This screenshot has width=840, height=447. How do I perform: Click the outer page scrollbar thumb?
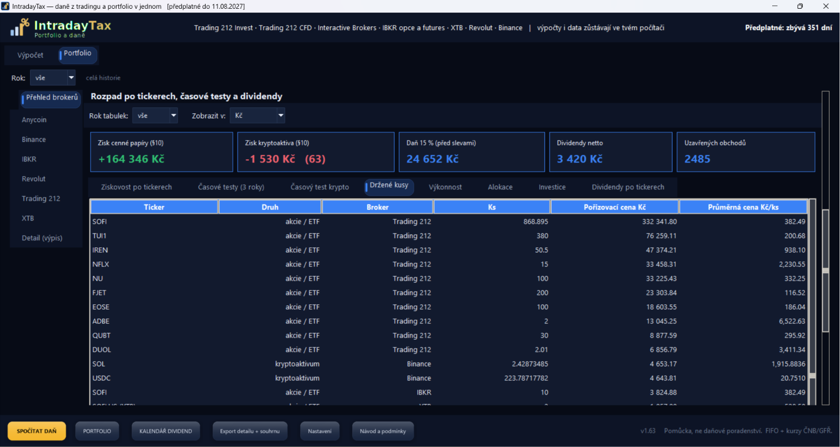click(826, 271)
